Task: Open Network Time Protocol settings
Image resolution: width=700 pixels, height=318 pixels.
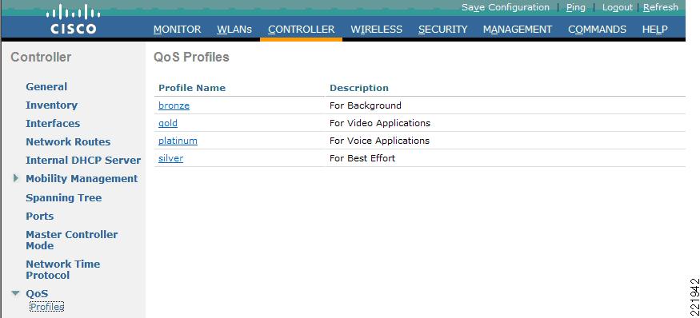Action: point(62,270)
